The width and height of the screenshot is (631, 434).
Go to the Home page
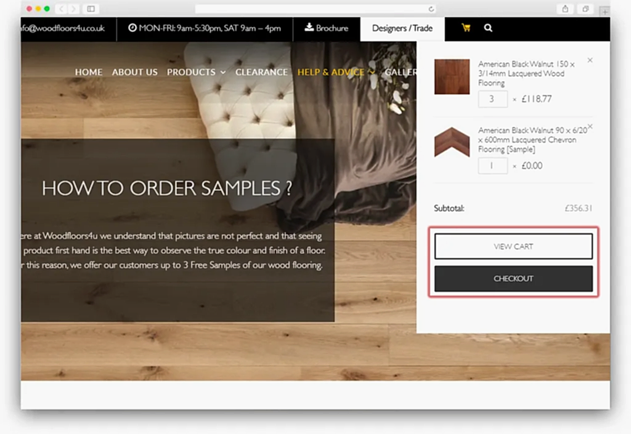pyautogui.click(x=89, y=72)
